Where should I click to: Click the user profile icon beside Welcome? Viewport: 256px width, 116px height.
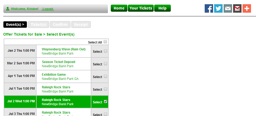point(8,9)
